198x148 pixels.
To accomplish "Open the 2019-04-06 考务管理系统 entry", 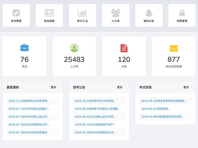I will (162, 117).
